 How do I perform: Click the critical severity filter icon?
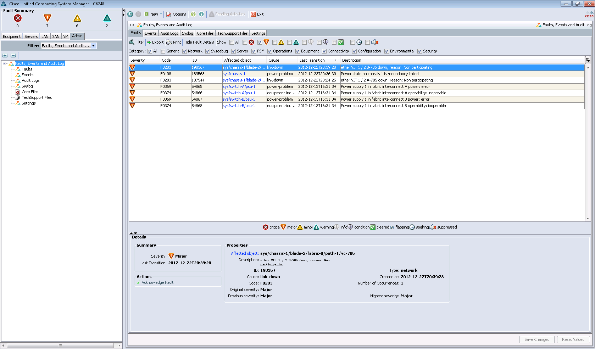(x=251, y=42)
